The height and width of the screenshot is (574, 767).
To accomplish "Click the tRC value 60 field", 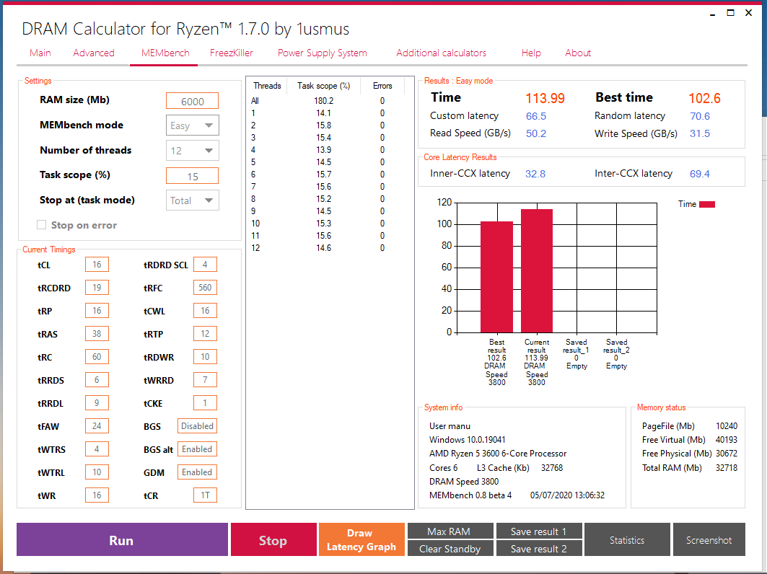I will (x=97, y=356).
